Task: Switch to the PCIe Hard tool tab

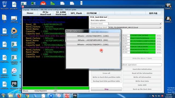Action: tap(45, 13)
